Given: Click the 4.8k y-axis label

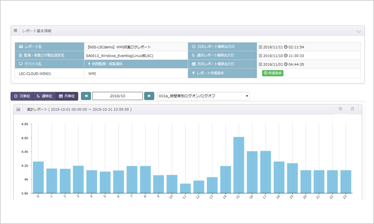Looking at the screenshot, I should [24, 124].
